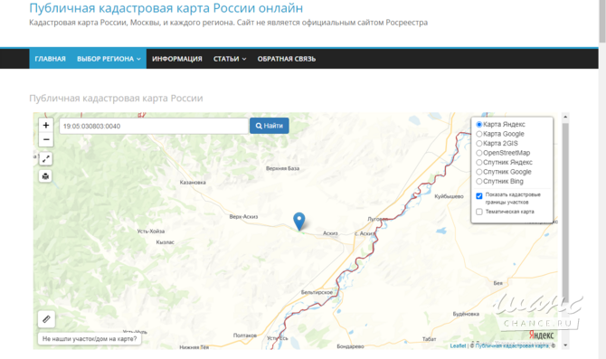
Task: Open Обратная связь page
Action: tap(287, 59)
